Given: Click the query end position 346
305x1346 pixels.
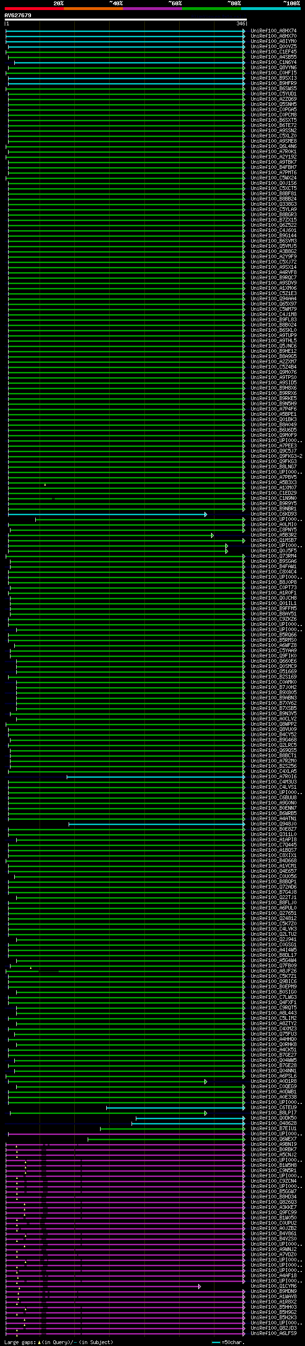Looking at the screenshot, I should (240, 23).
